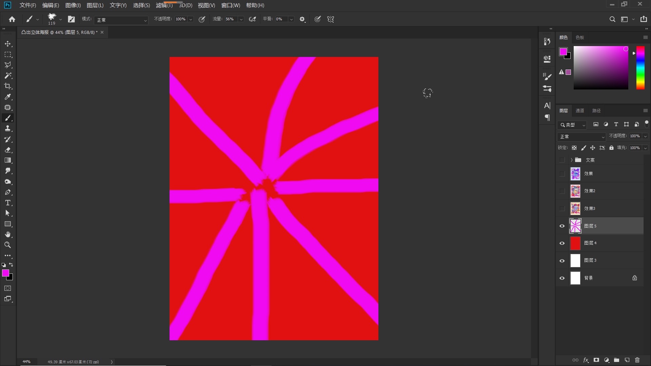Image resolution: width=651 pixels, height=366 pixels.
Task: Delete layer using the trash icon
Action: click(637, 360)
